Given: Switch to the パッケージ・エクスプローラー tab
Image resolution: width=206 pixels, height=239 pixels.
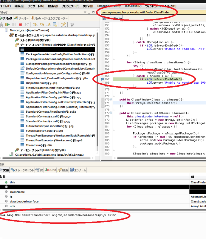Looking at the screenshot, I should [49, 19].
